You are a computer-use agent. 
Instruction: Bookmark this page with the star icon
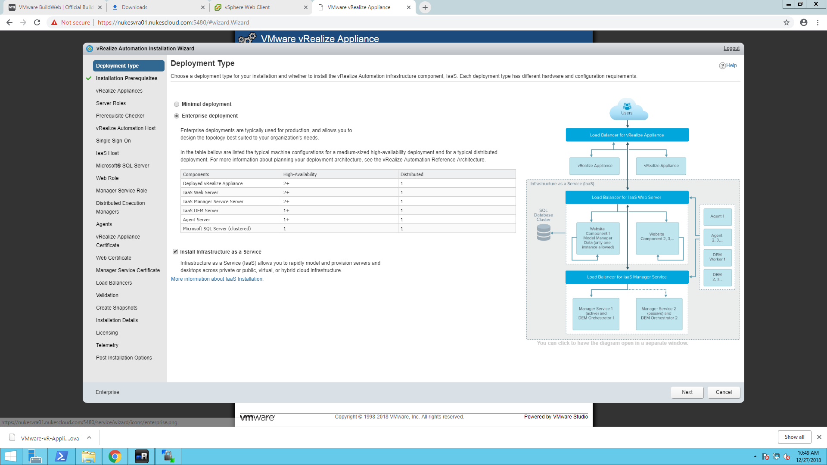click(x=787, y=22)
